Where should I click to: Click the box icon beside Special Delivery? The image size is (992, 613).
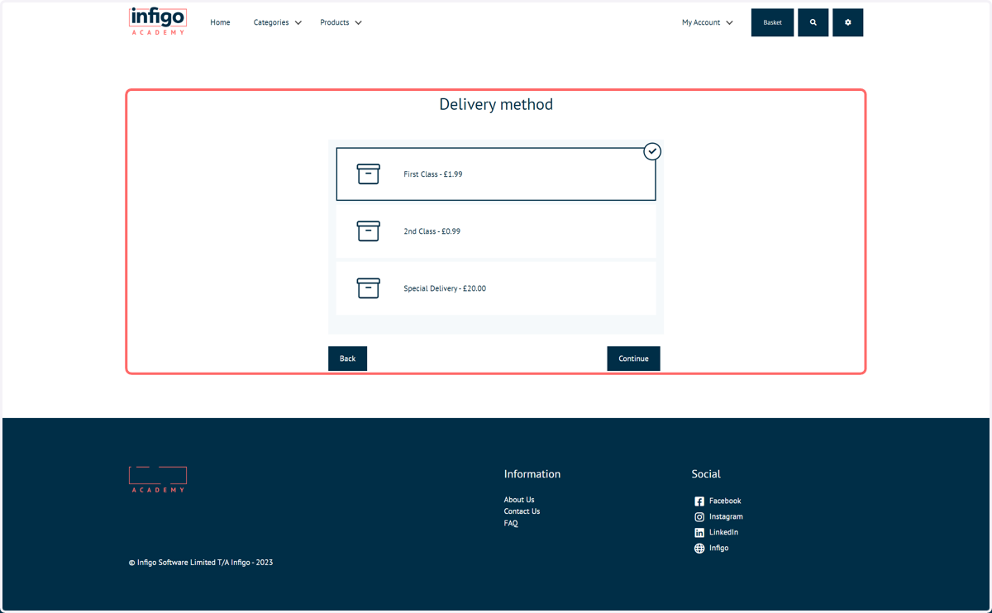pos(368,287)
